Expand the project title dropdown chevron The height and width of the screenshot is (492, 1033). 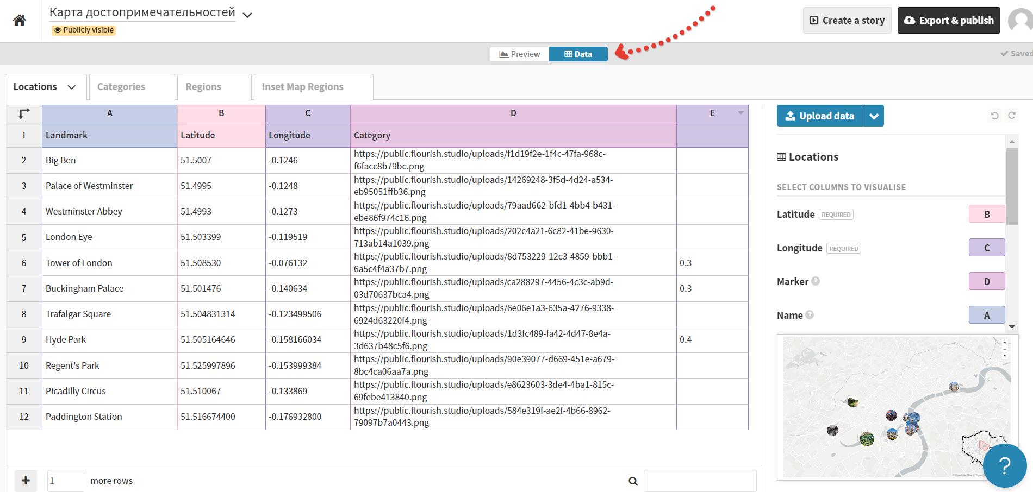pyautogui.click(x=247, y=15)
